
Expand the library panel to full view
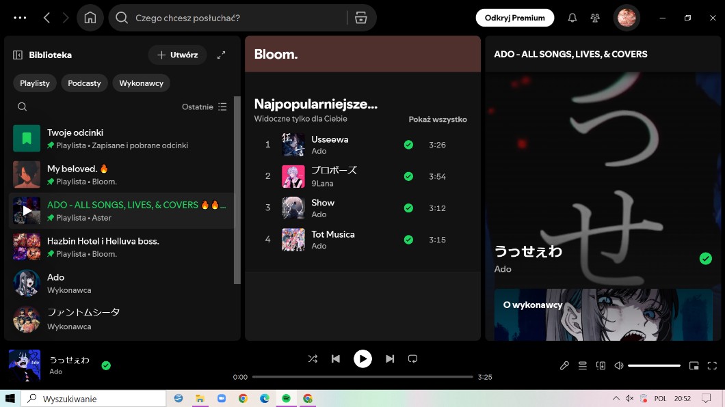tap(221, 55)
